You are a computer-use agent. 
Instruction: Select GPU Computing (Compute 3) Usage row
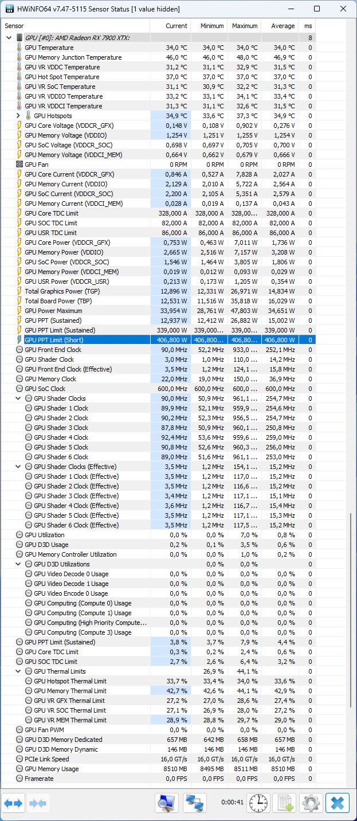click(x=158, y=632)
